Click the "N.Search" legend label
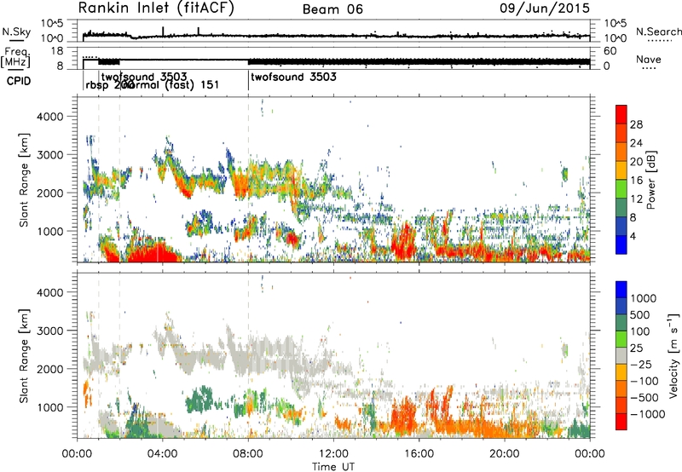Screen dimensions: 682x472 click(659, 32)
